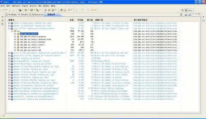Screen dimensions: 206x119
Task: Open the Project menu
Action: 33,6
